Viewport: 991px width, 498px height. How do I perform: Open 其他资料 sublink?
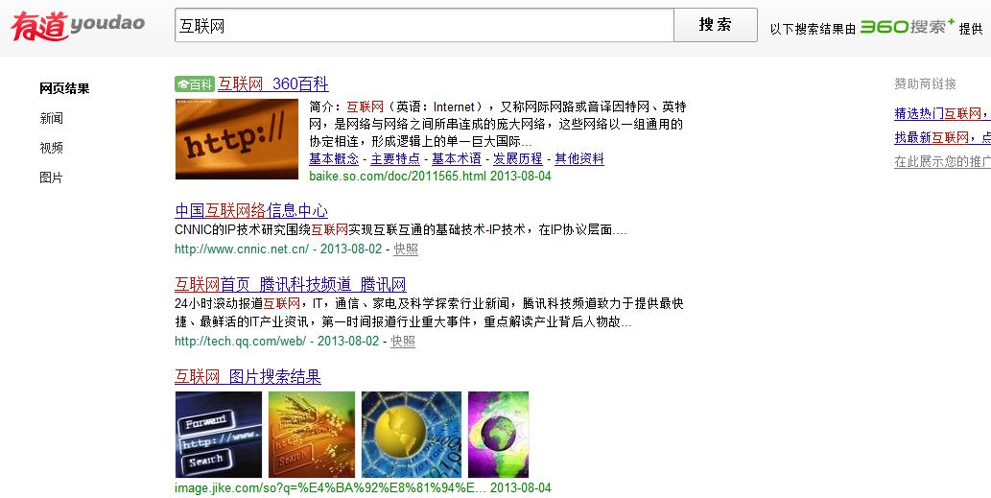578,158
